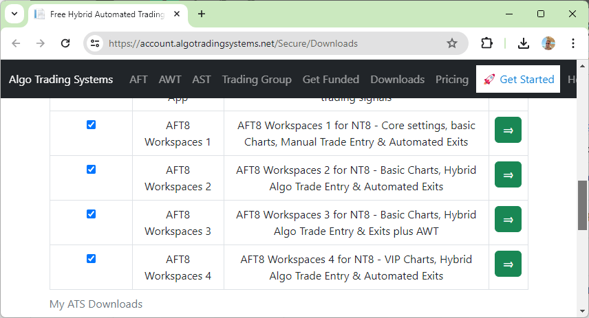Click the page scrollbar thumb
589x318 pixels.
582,205
